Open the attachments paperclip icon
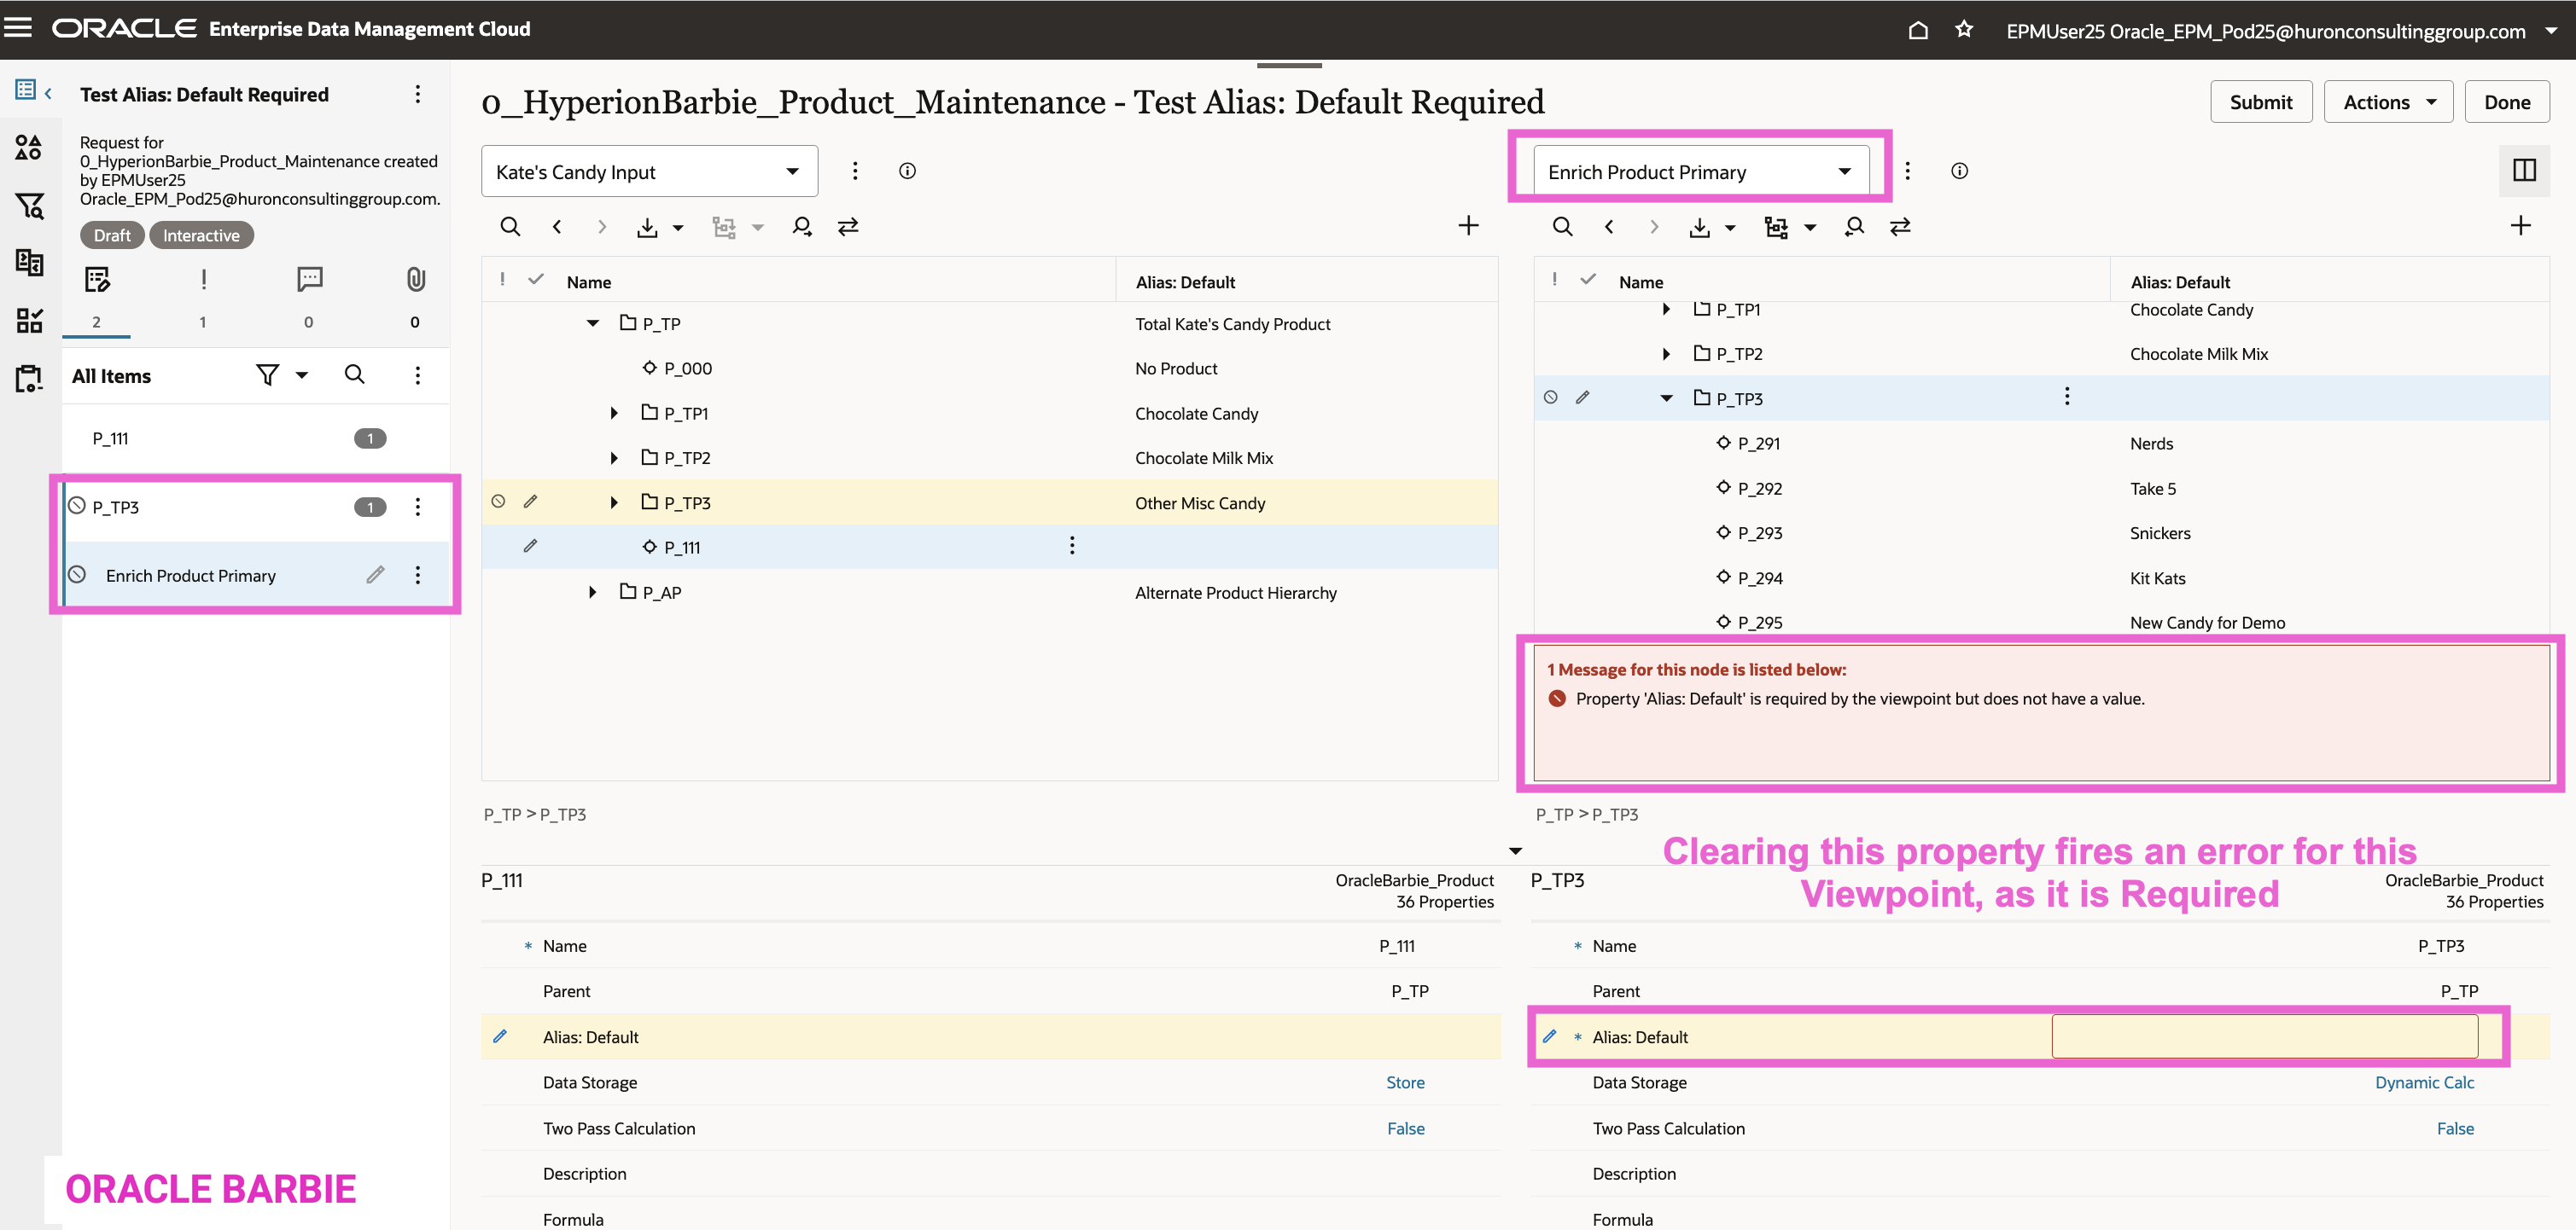Viewport: 2576px width, 1230px height. click(x=415, y=280)
